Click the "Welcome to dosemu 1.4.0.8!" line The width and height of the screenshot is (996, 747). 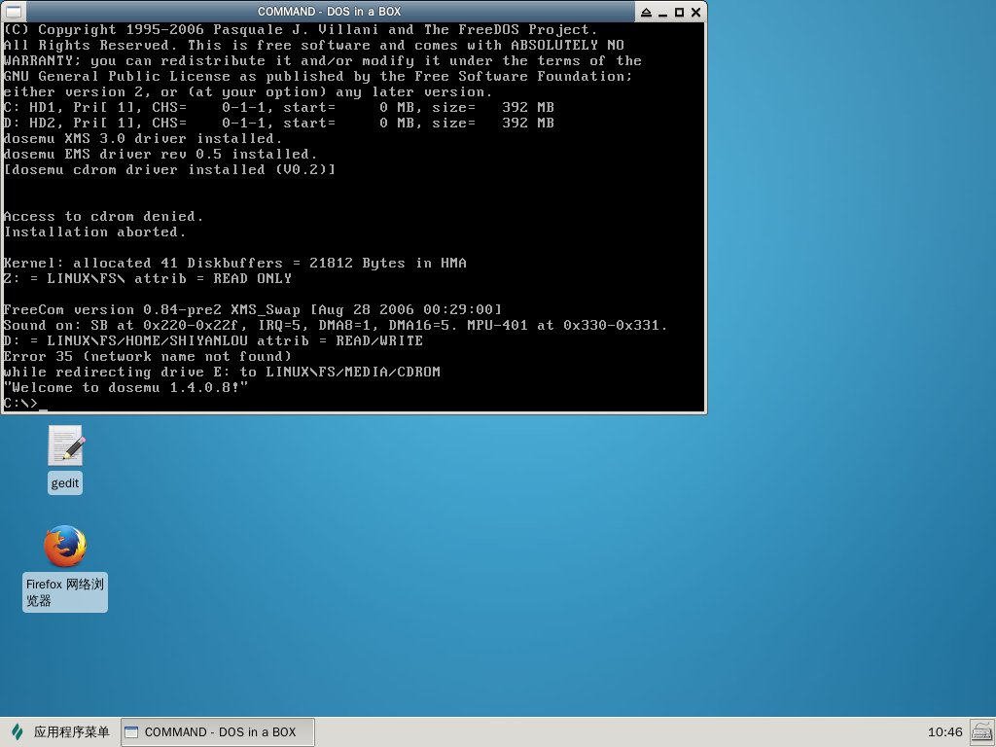(126, 387)
